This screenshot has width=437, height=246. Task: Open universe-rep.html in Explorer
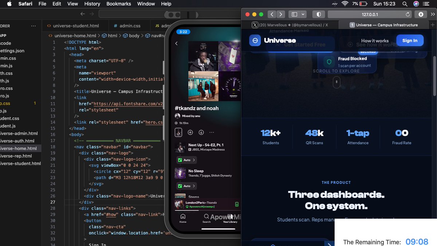(x=16, y=156)
